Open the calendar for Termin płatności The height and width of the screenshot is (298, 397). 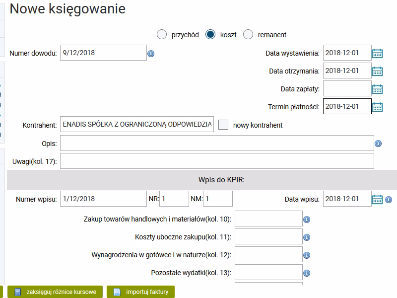pyautogui.click(x=379, y=106)
